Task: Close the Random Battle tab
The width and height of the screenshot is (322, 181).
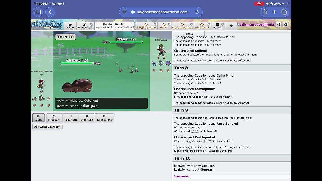Action: (x=132, y=24)
